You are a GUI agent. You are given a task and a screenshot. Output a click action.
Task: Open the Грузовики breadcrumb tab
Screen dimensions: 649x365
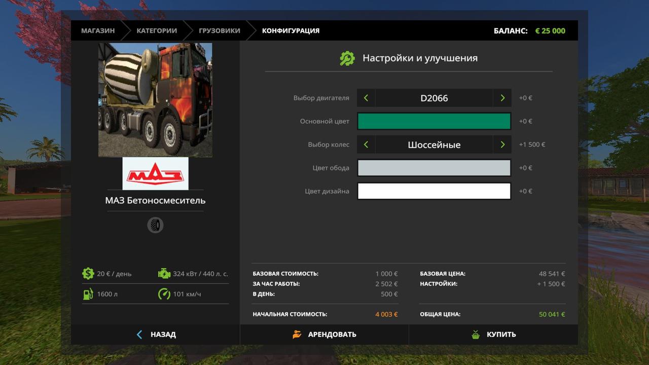click(x=219, y=30)
